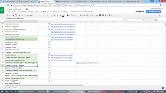Open Total Commander from taskbar
This screenshot has width=166, height=93.
click(x=60, y=91)
